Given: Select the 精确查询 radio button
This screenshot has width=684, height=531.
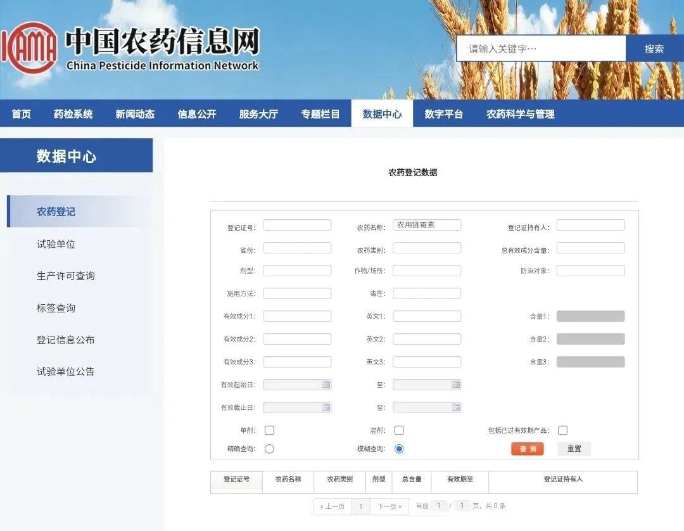Looking at the screenshot, I should point(269,449).
